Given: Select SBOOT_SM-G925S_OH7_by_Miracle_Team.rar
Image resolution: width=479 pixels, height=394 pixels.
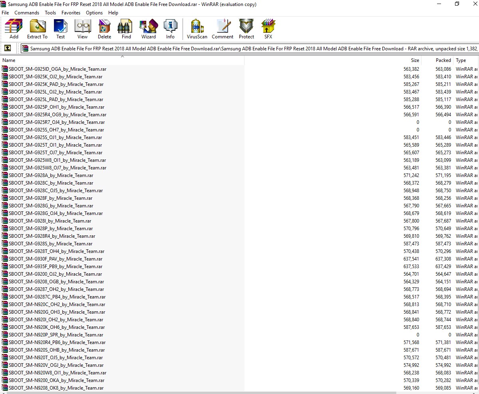Looking at the screenshot, I should point(56,130).
